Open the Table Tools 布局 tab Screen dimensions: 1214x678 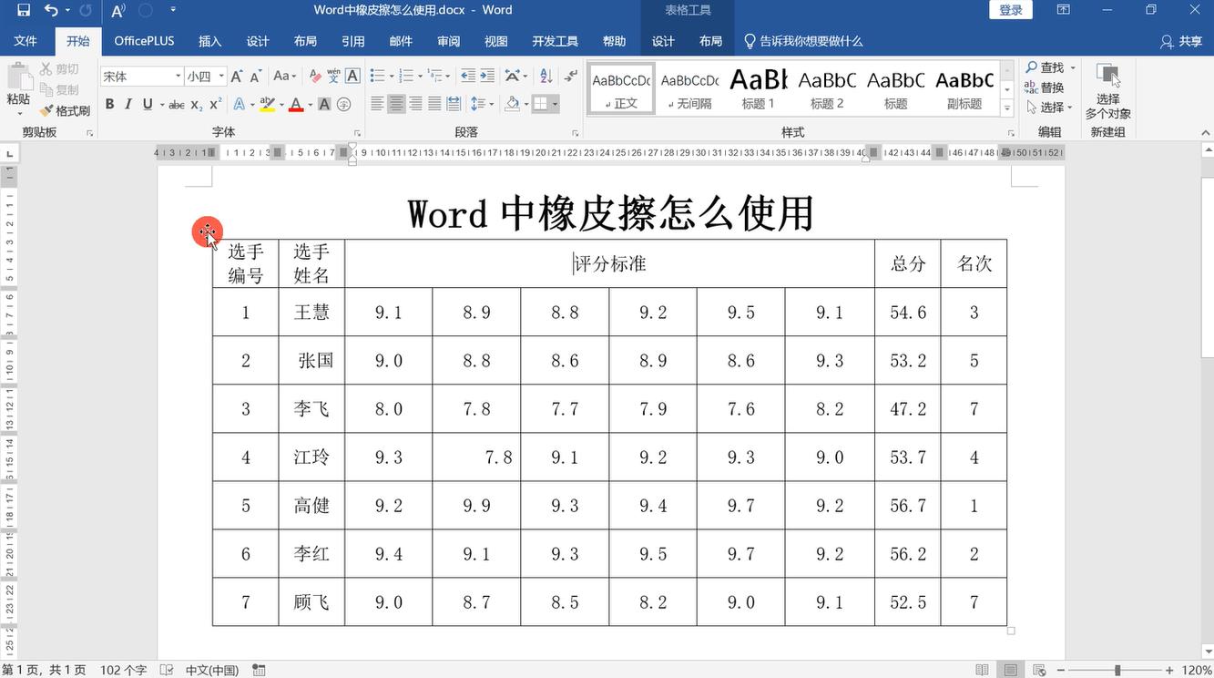[x=710, y=41]
